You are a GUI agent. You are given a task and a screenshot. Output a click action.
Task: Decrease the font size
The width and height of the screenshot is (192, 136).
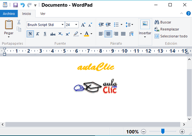(90, 25)
